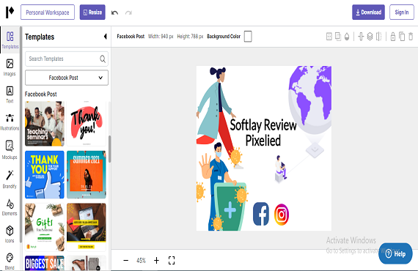Screen dimensions: 418x271
Task: Click the lock element icon
Action: [x=392, y=37]
